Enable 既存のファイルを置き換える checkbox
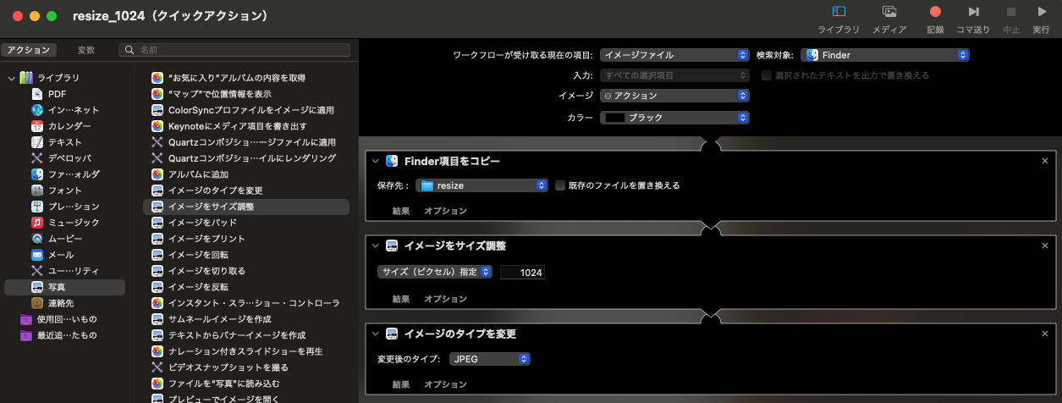The height and width of the screenshot is (403, 1062). click(560, 185)
